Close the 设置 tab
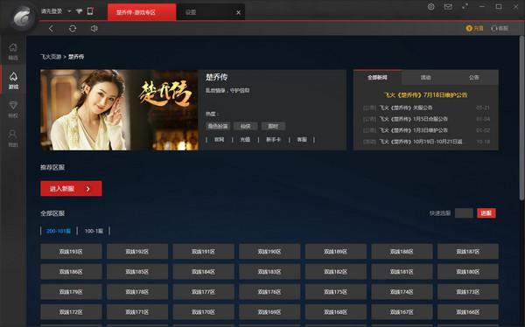The height and width of the screenshot is (327, 525). click(x=238, y=13)
